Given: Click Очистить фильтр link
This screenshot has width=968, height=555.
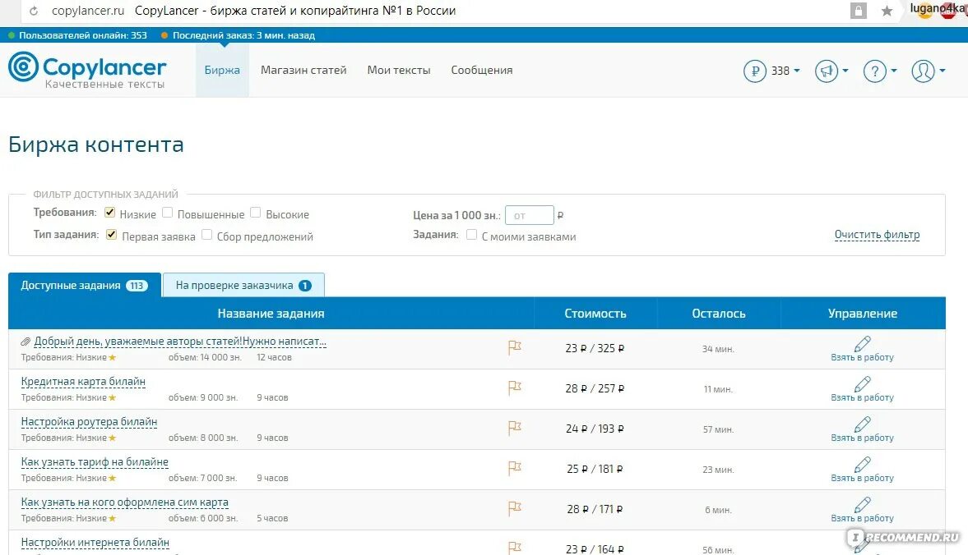Looking at the screenshot, I should [877, 235].
